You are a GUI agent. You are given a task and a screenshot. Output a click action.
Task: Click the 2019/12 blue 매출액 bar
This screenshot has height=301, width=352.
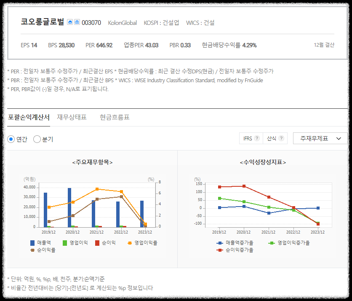[x=45, y=210]
